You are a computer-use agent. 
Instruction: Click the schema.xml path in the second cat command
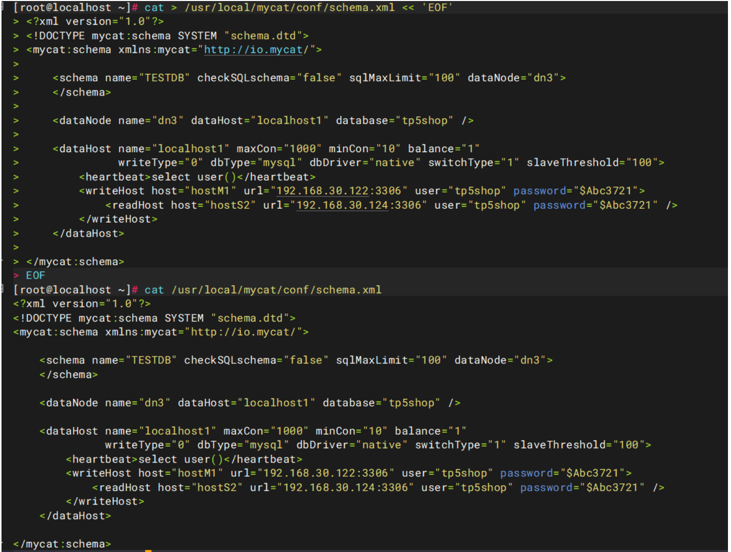(x=277, y=290)
